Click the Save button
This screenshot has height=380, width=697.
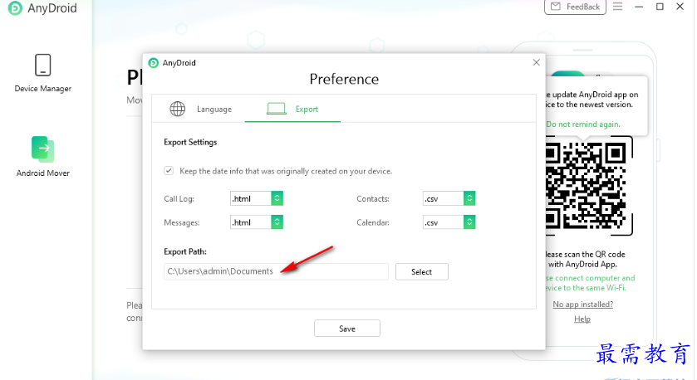click(347, 329)
